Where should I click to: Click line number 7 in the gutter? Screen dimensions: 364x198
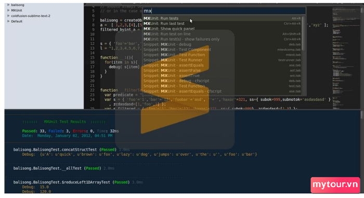(93, 20)
